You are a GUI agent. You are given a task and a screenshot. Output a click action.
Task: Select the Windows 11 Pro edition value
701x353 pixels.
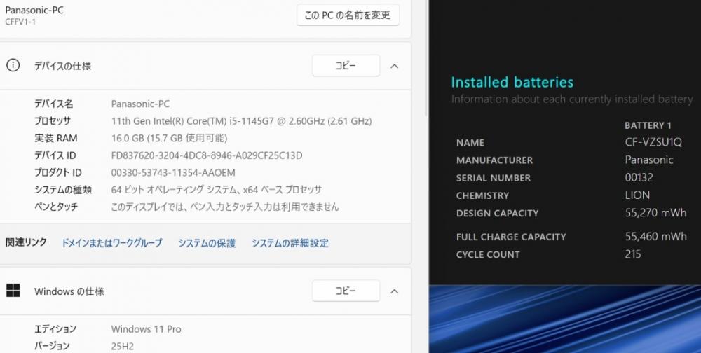point(147,329)
